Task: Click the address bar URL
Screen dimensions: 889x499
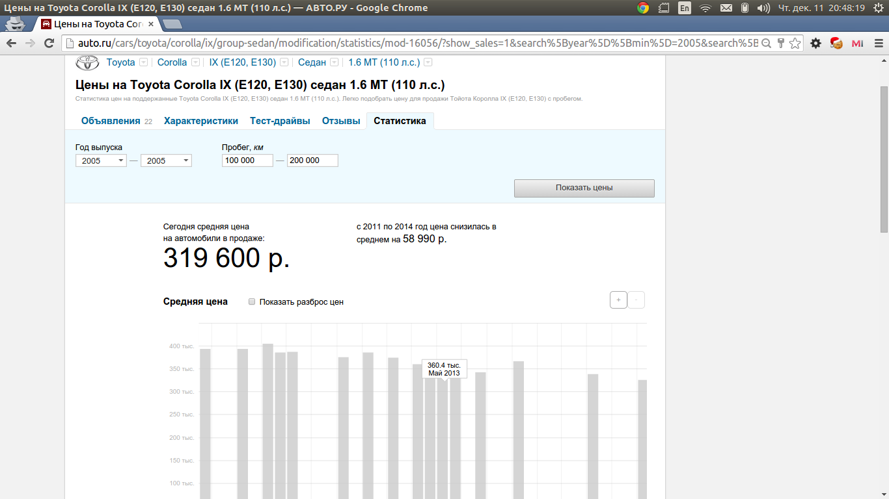Action: 417,43
